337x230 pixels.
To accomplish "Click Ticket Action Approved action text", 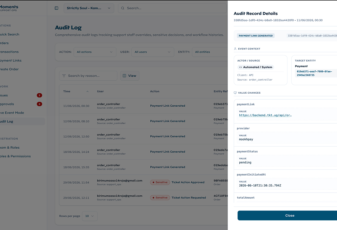I will (x=188, y=182).
